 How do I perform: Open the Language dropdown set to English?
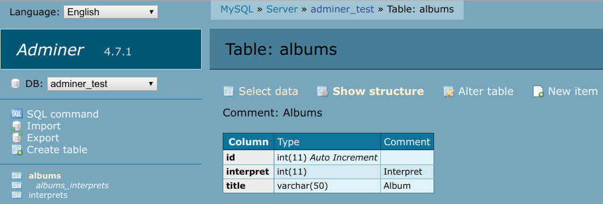(x=111, y=12)
